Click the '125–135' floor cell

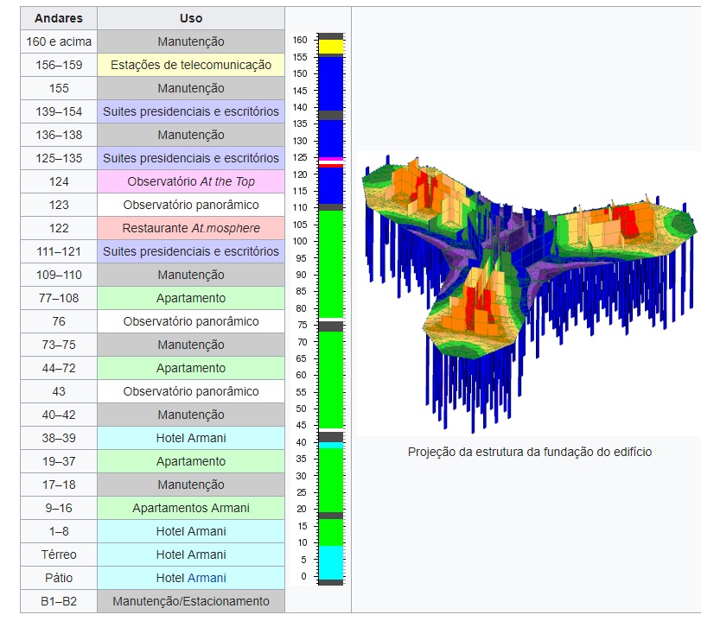(x=59, y=158)
